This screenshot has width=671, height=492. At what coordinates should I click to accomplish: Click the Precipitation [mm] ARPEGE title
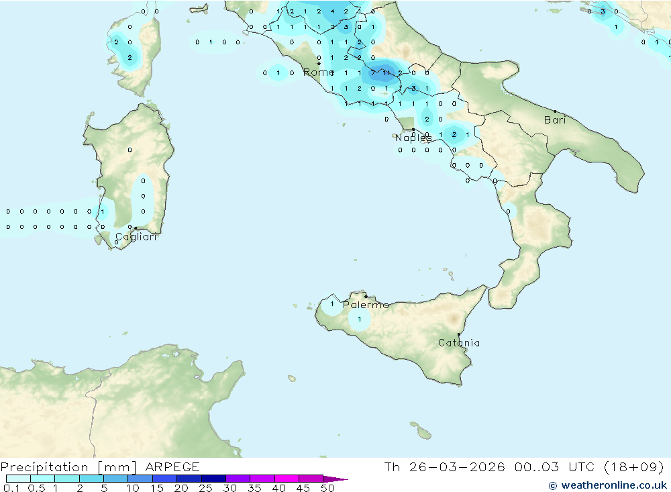point(100,466)
